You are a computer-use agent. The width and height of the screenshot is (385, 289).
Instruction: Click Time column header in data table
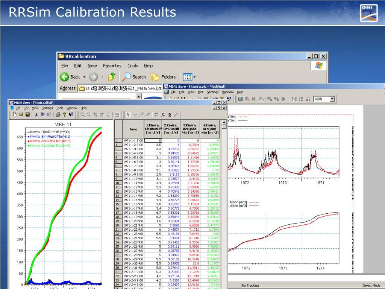click(x=133, y=129)
